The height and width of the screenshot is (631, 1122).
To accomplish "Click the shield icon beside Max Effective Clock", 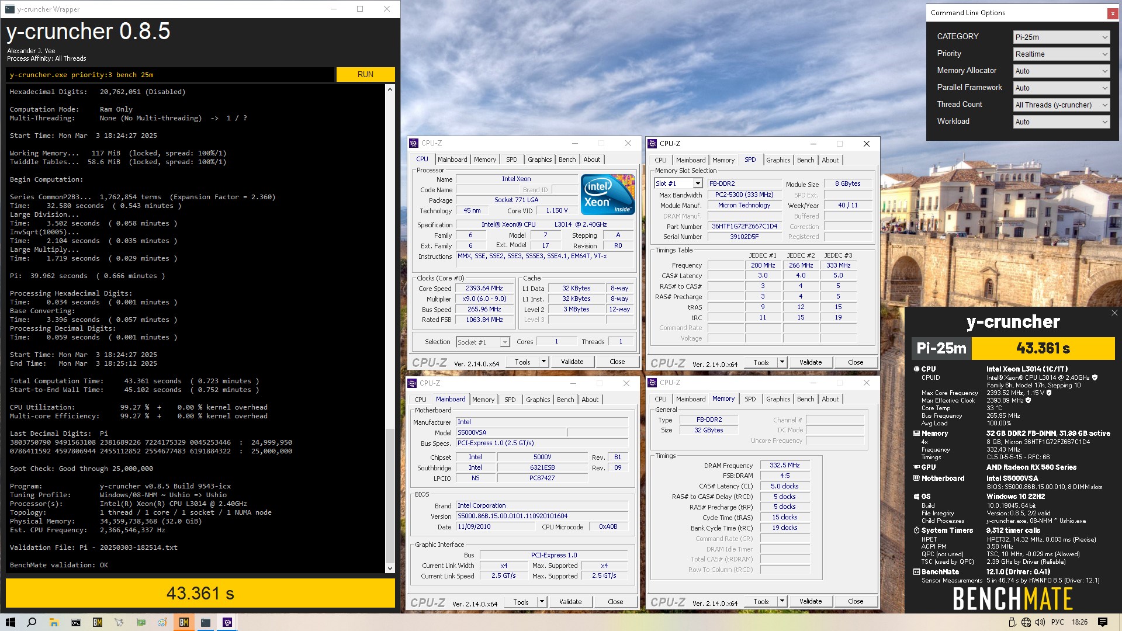I will point(1028,400).
